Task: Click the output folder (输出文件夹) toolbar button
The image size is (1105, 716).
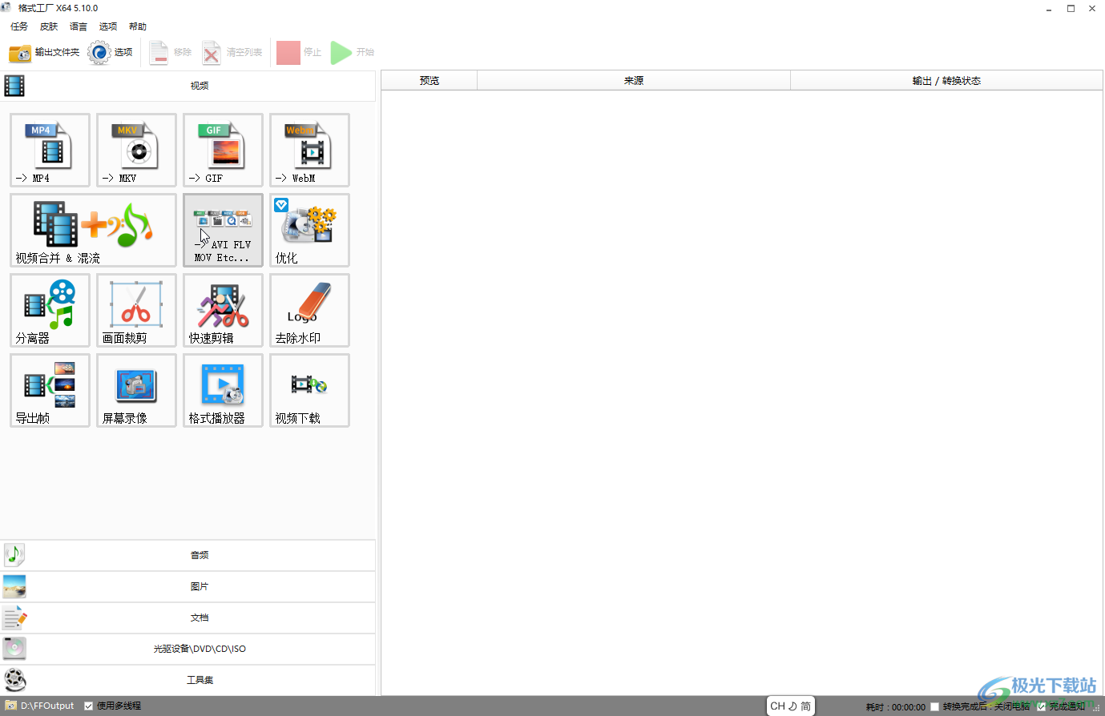Action: tap(44, 53)
